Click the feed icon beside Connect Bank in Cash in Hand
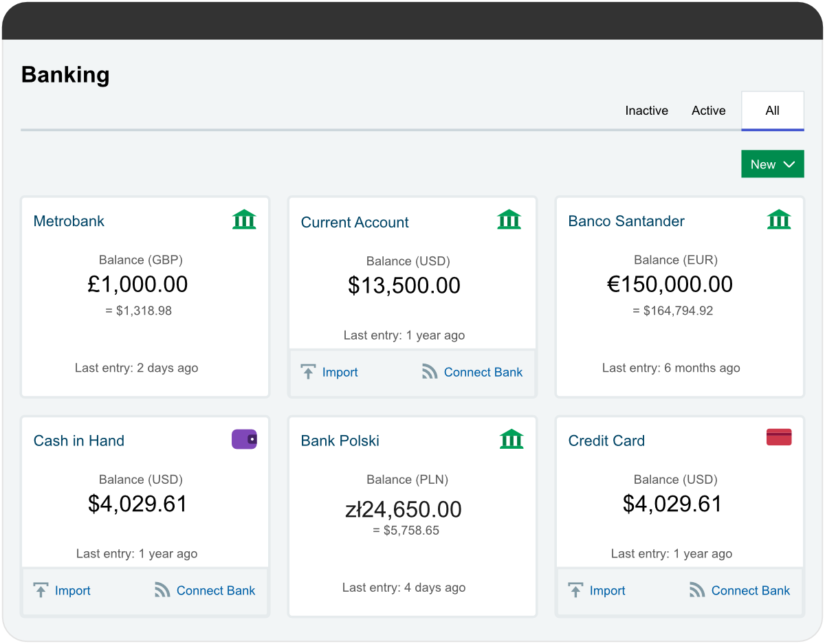This screenshot has height=644, width=825. pos(162,590)
